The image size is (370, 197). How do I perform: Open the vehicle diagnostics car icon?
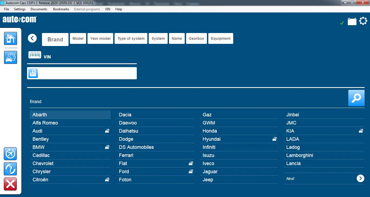(11, 57)
